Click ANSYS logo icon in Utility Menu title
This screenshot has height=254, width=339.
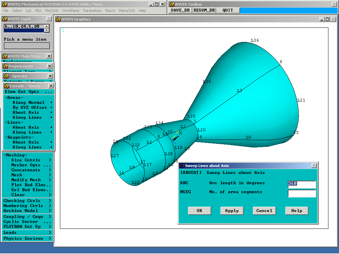tap(5, 4)
